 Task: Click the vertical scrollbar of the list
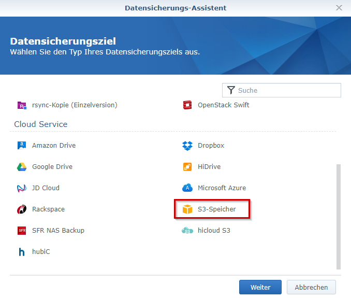point(339,217)
